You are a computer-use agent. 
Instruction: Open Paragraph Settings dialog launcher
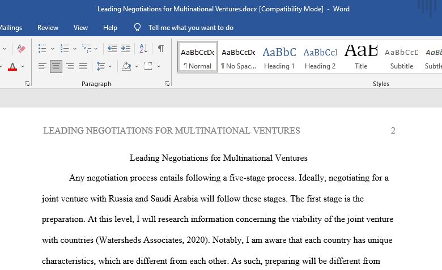167,84
